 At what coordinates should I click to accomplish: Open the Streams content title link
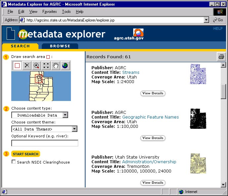click(x=131, y=73)
